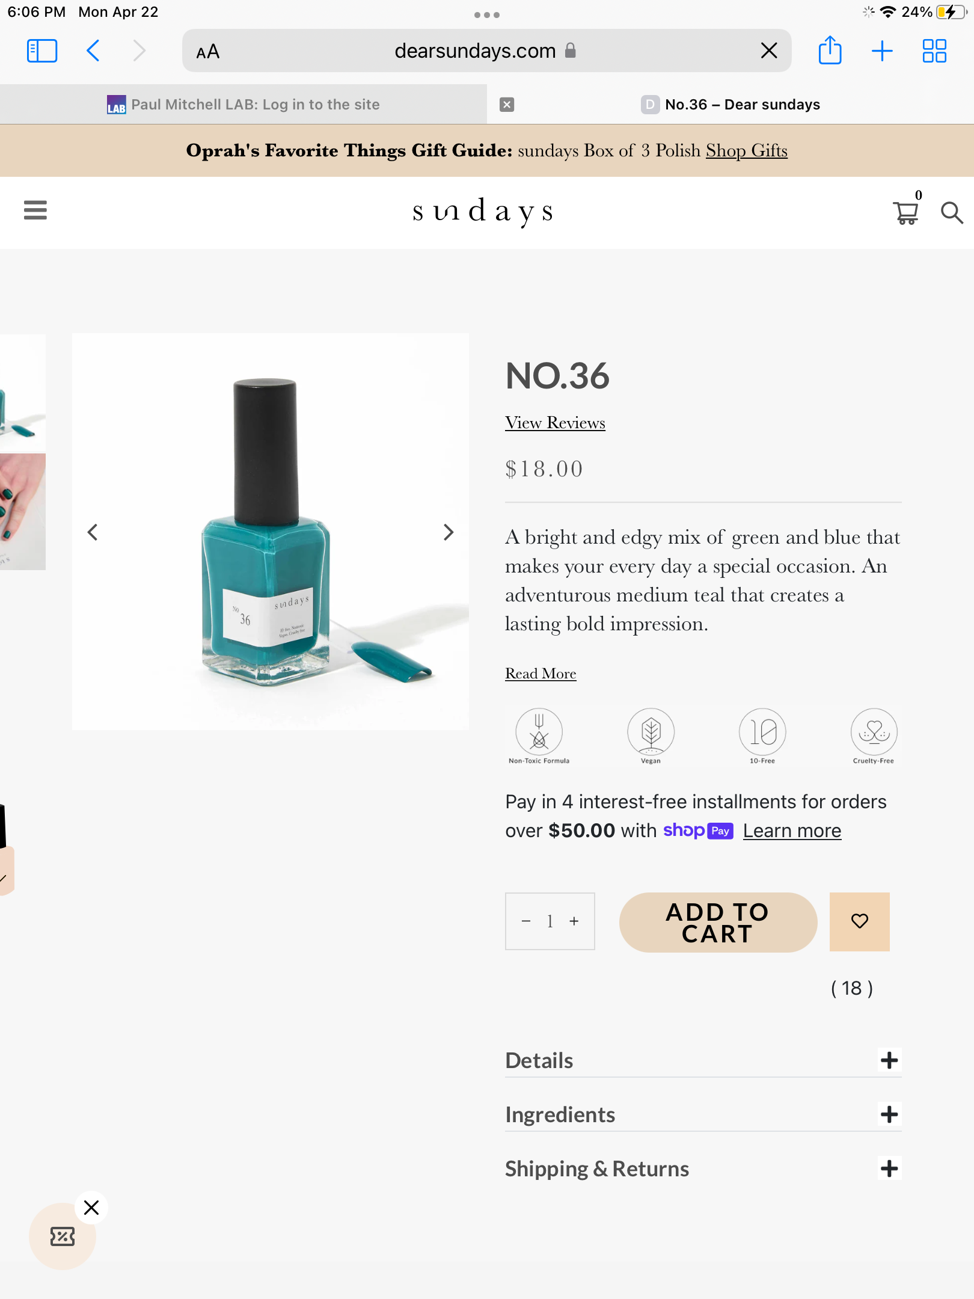
Task: Decrease quantity with the minus stepper
Action: 526,921
